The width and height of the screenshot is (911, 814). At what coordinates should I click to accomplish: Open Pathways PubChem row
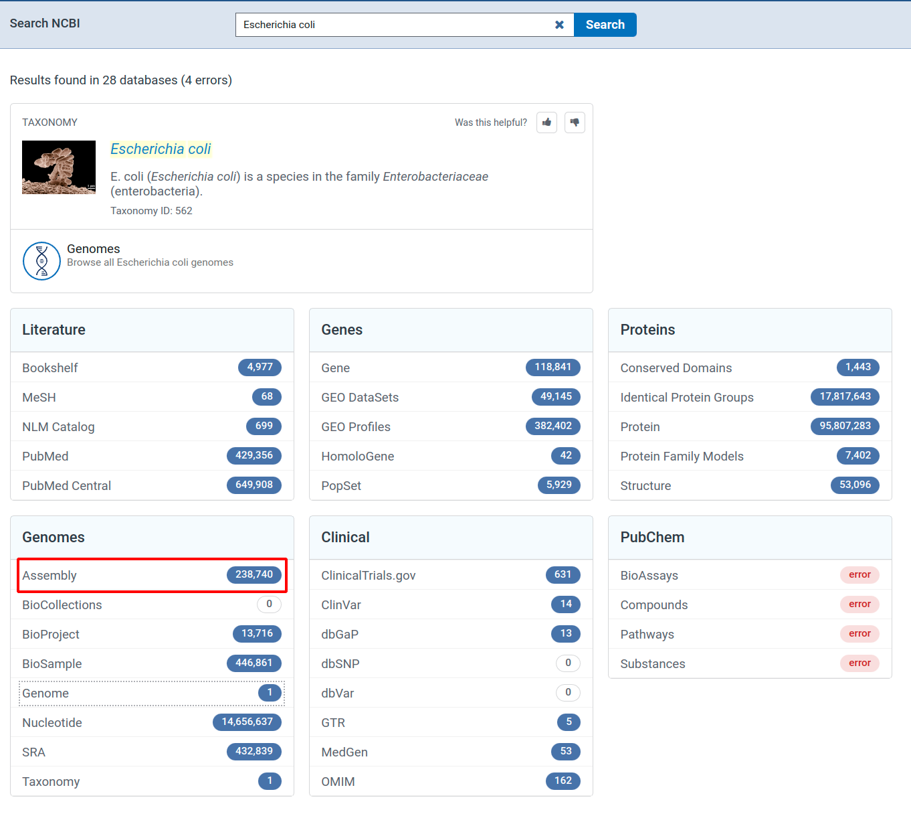pos(750,634)
